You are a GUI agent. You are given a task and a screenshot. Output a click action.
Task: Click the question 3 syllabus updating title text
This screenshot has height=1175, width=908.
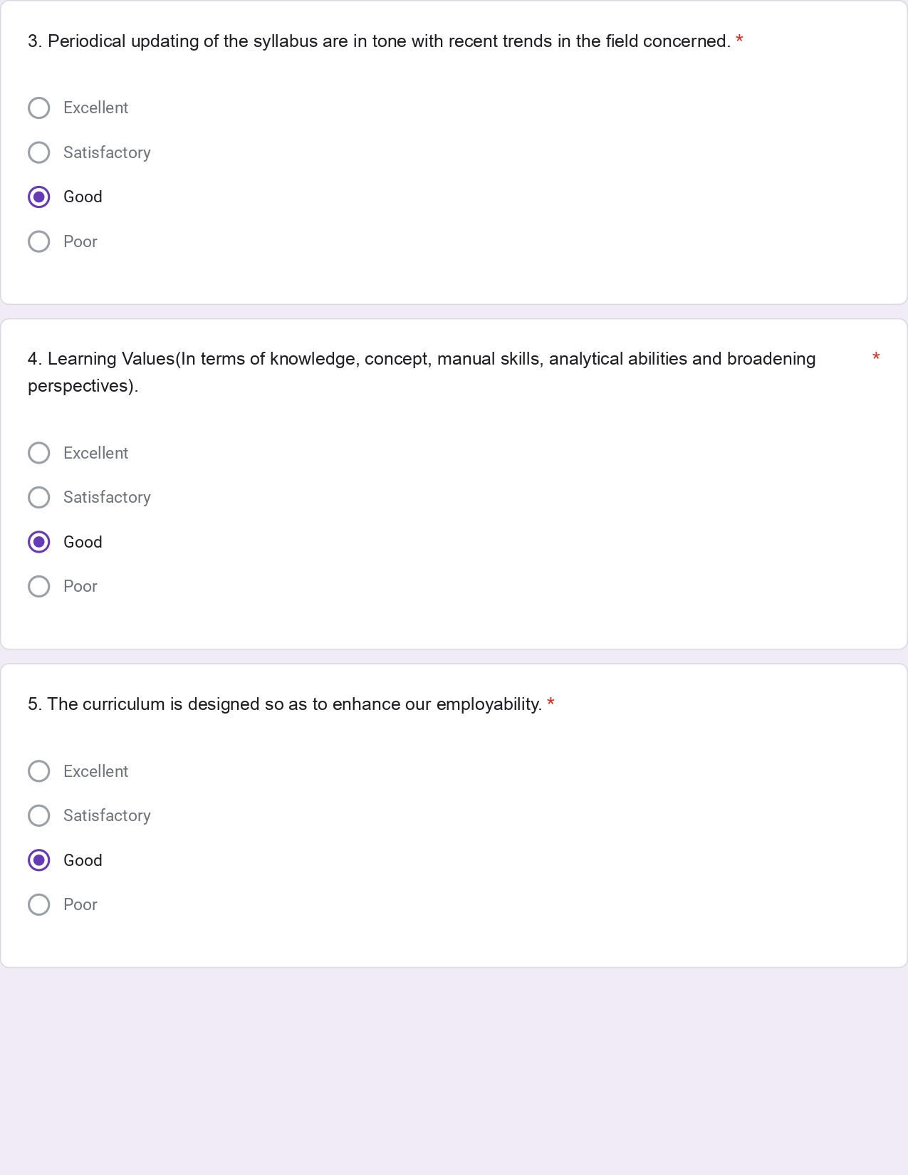[379, 41]
